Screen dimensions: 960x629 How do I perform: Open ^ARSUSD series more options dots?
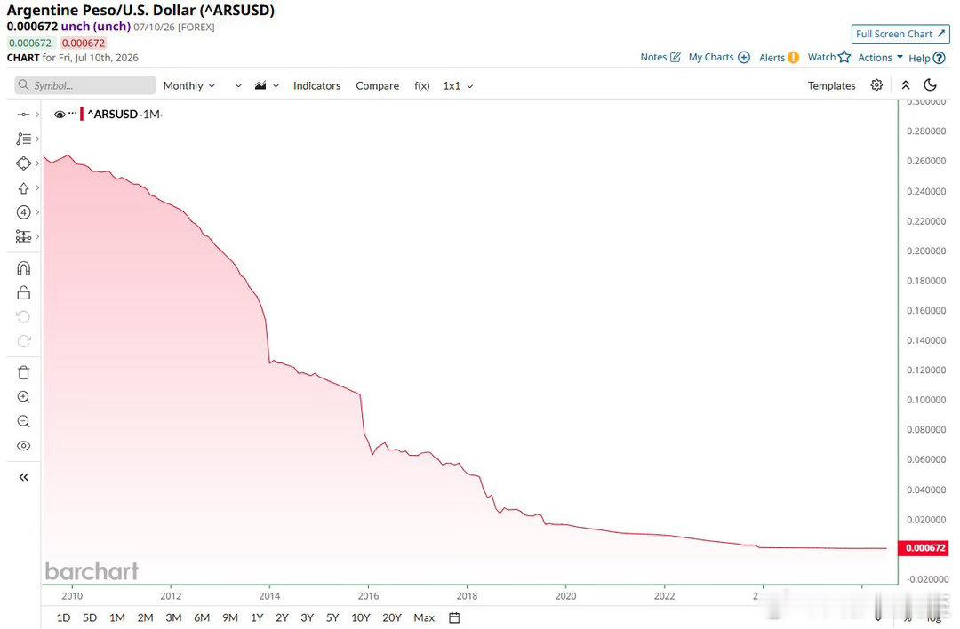point(73,113)
